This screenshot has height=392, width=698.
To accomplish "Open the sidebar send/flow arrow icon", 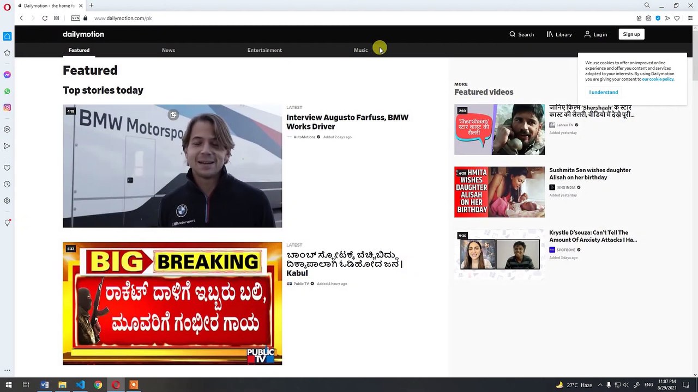I will pyautogui.click(x=7, y=146).
